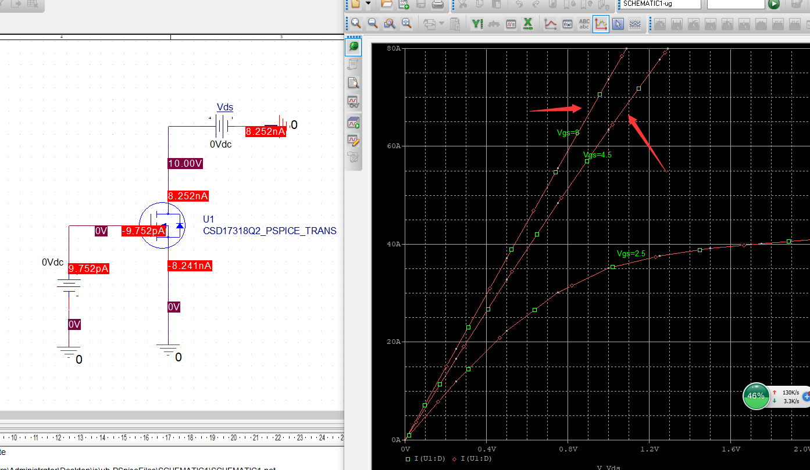This screenshot has height=470, width=810.
Task: Select the 0Vdc value under Vds source
Action: pos(221,144)
